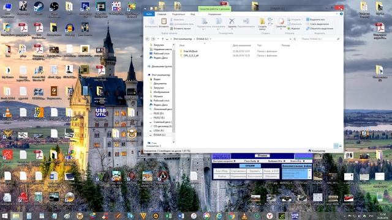The width and height of the screenshot is (392, 220).
Task: Click the Up one level arrow
Action: (162, 39)
